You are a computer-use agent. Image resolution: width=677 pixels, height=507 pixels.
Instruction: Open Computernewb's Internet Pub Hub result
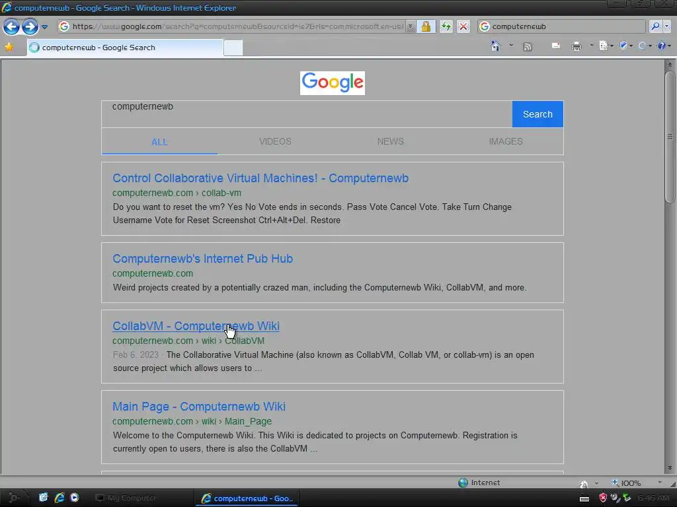point(202,259)
